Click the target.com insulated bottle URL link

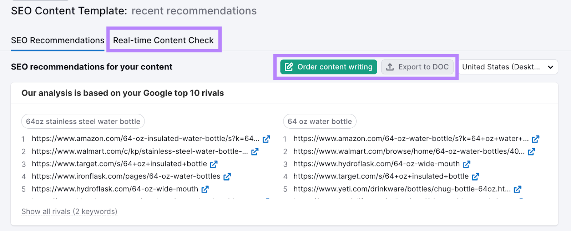click(x=119, y=164)
